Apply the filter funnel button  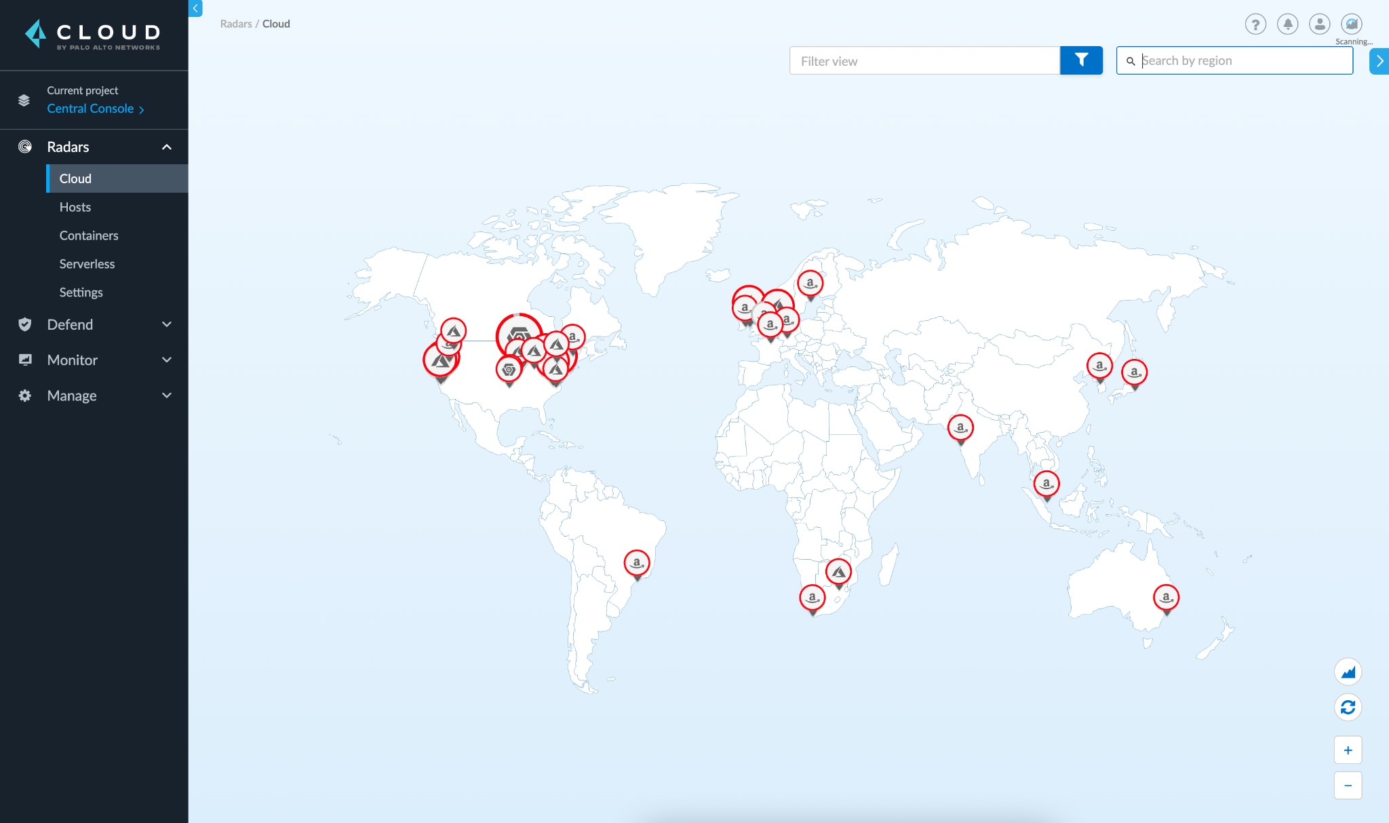click(1081, 60)
